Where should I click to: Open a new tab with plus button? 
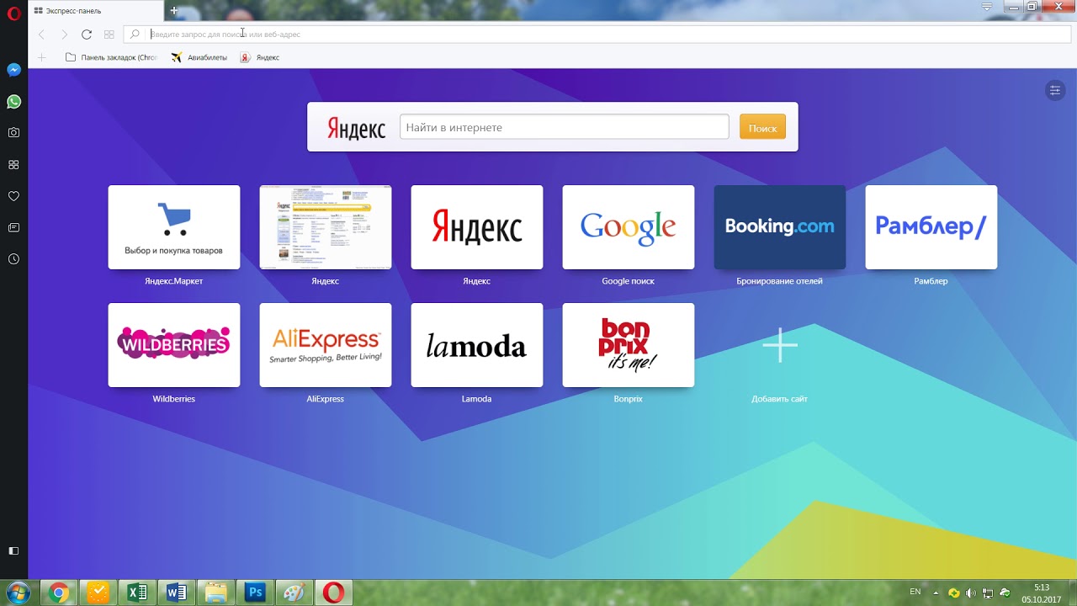[x=174, y=10]
